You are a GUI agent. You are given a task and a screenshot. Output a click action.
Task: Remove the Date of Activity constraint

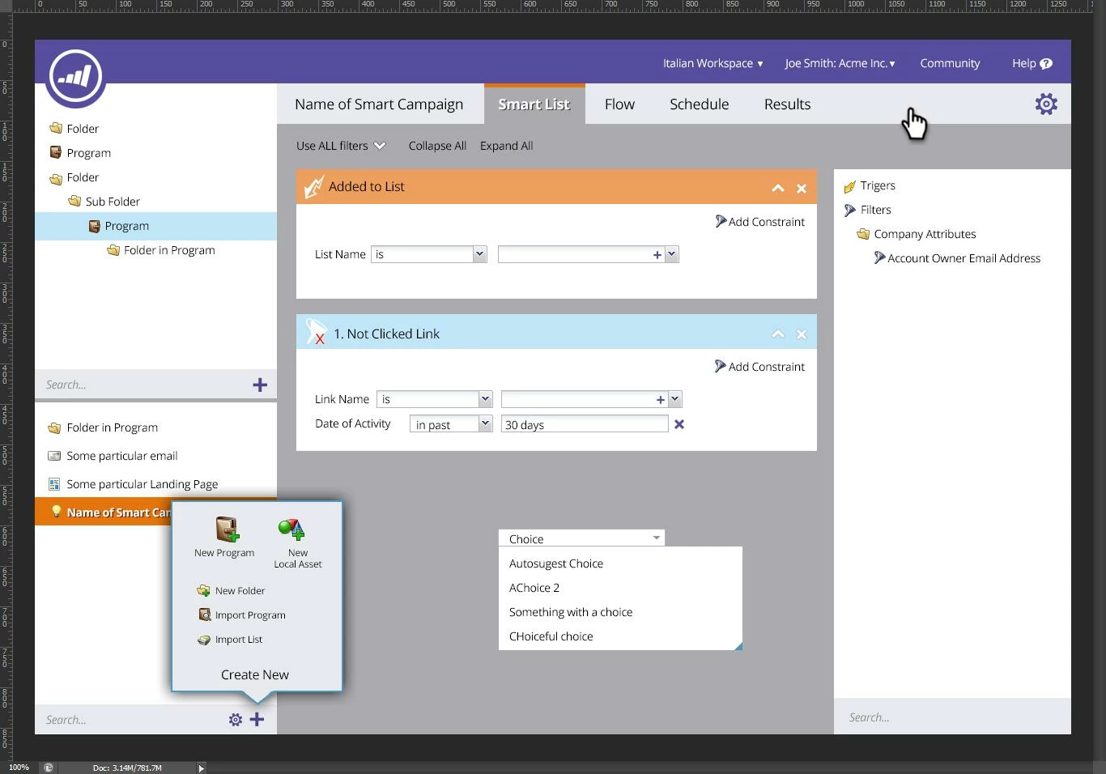(x=679, y=424)
